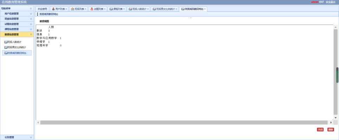Click the 数据视图 label

click(x=44, y=21)
